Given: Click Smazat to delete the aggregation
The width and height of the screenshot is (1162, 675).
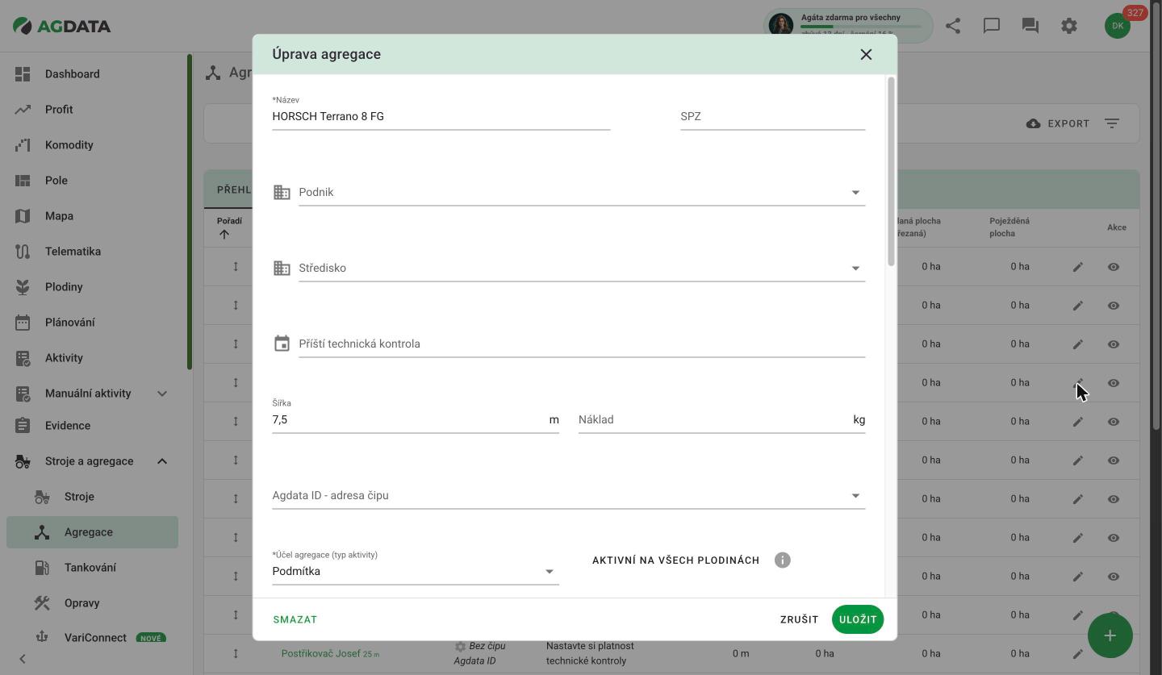Looking at the screenshot, I should click(x=295, y=619).
